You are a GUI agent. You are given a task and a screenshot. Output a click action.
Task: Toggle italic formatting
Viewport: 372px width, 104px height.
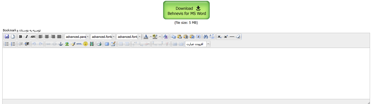27,37
